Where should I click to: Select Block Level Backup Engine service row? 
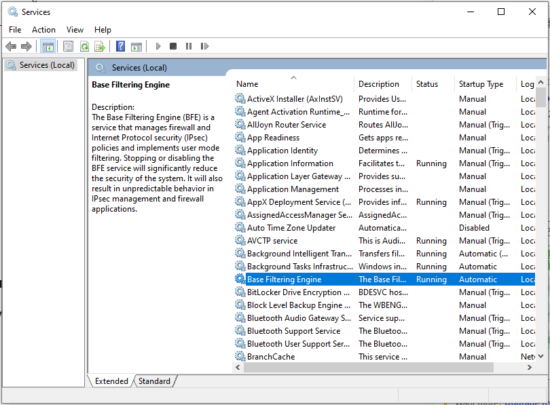click(x=384, y=305)
